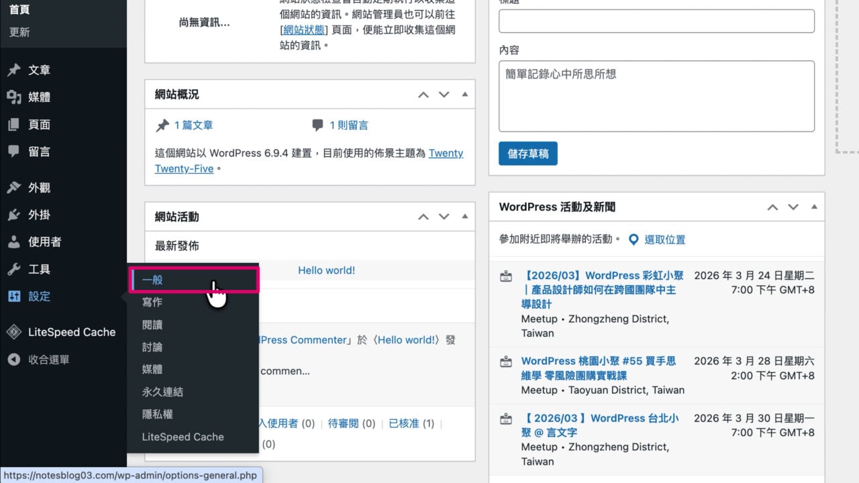The height and width of the screenshot is (483, 859).
Task: Click the collapse menu arrow icon
Action: (14, 360)
